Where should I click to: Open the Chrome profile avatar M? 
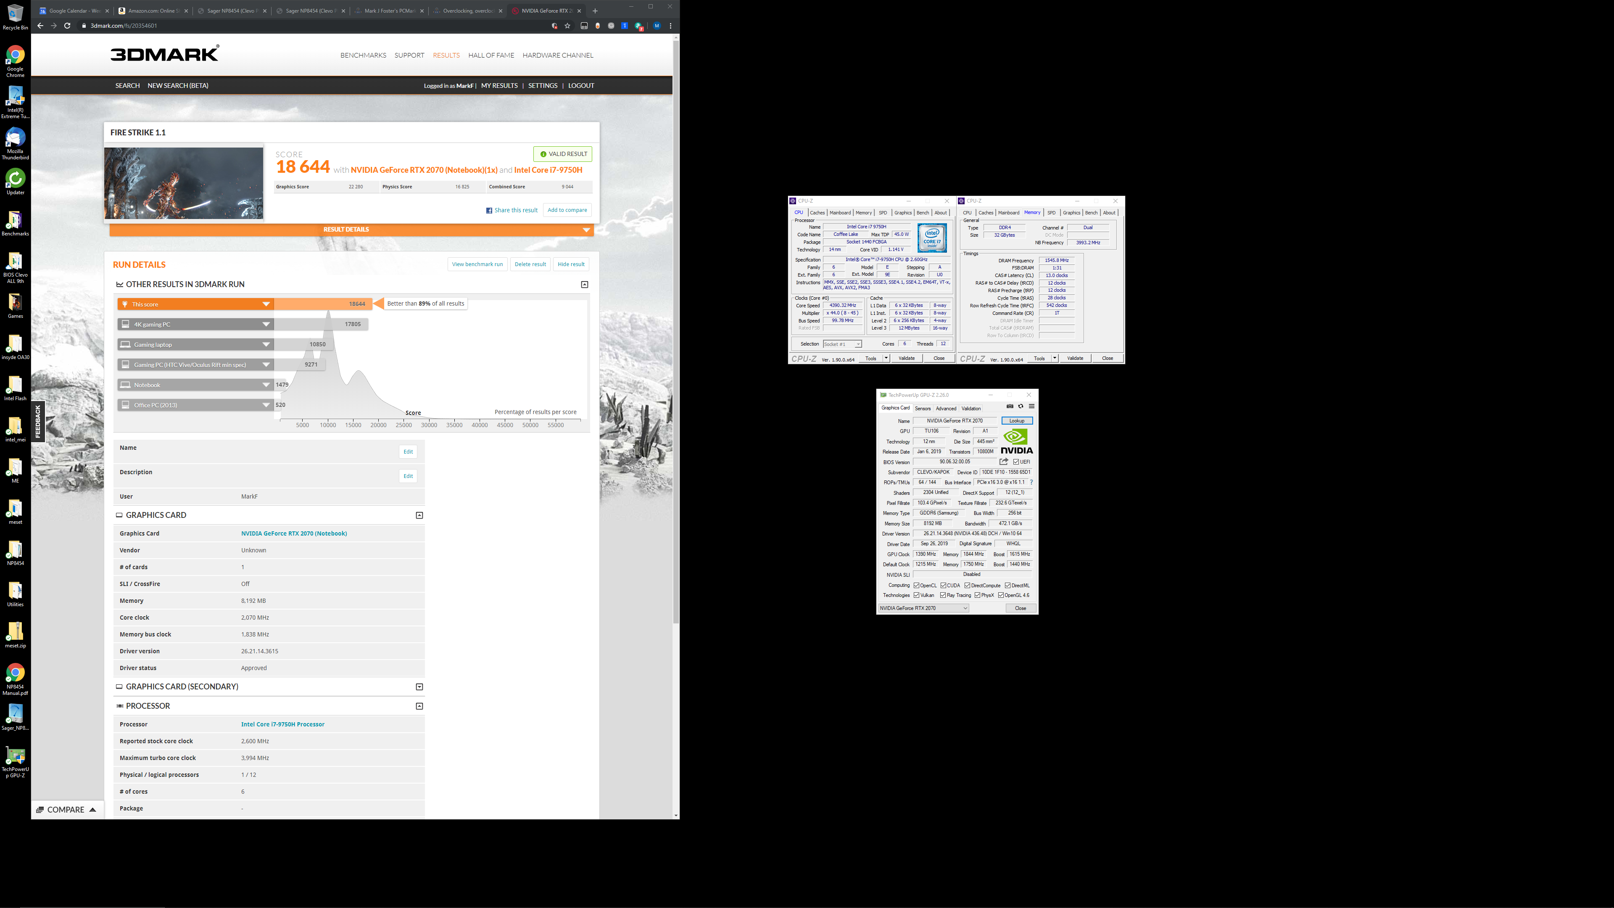coord(657,26)
